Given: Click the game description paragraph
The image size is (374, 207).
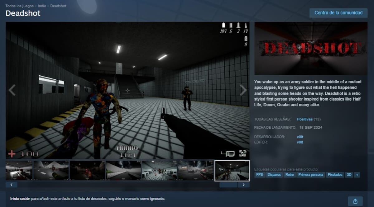Looking at the screenshot, I should click(x=309, y=93).
